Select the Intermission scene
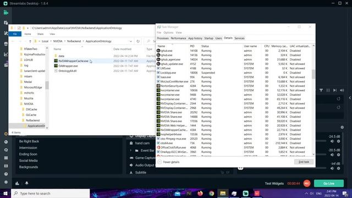This screenshot has height=198, width=352. tap(28, 148)
